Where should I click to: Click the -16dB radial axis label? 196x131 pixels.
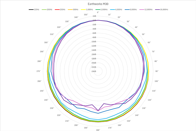(93, 54)
